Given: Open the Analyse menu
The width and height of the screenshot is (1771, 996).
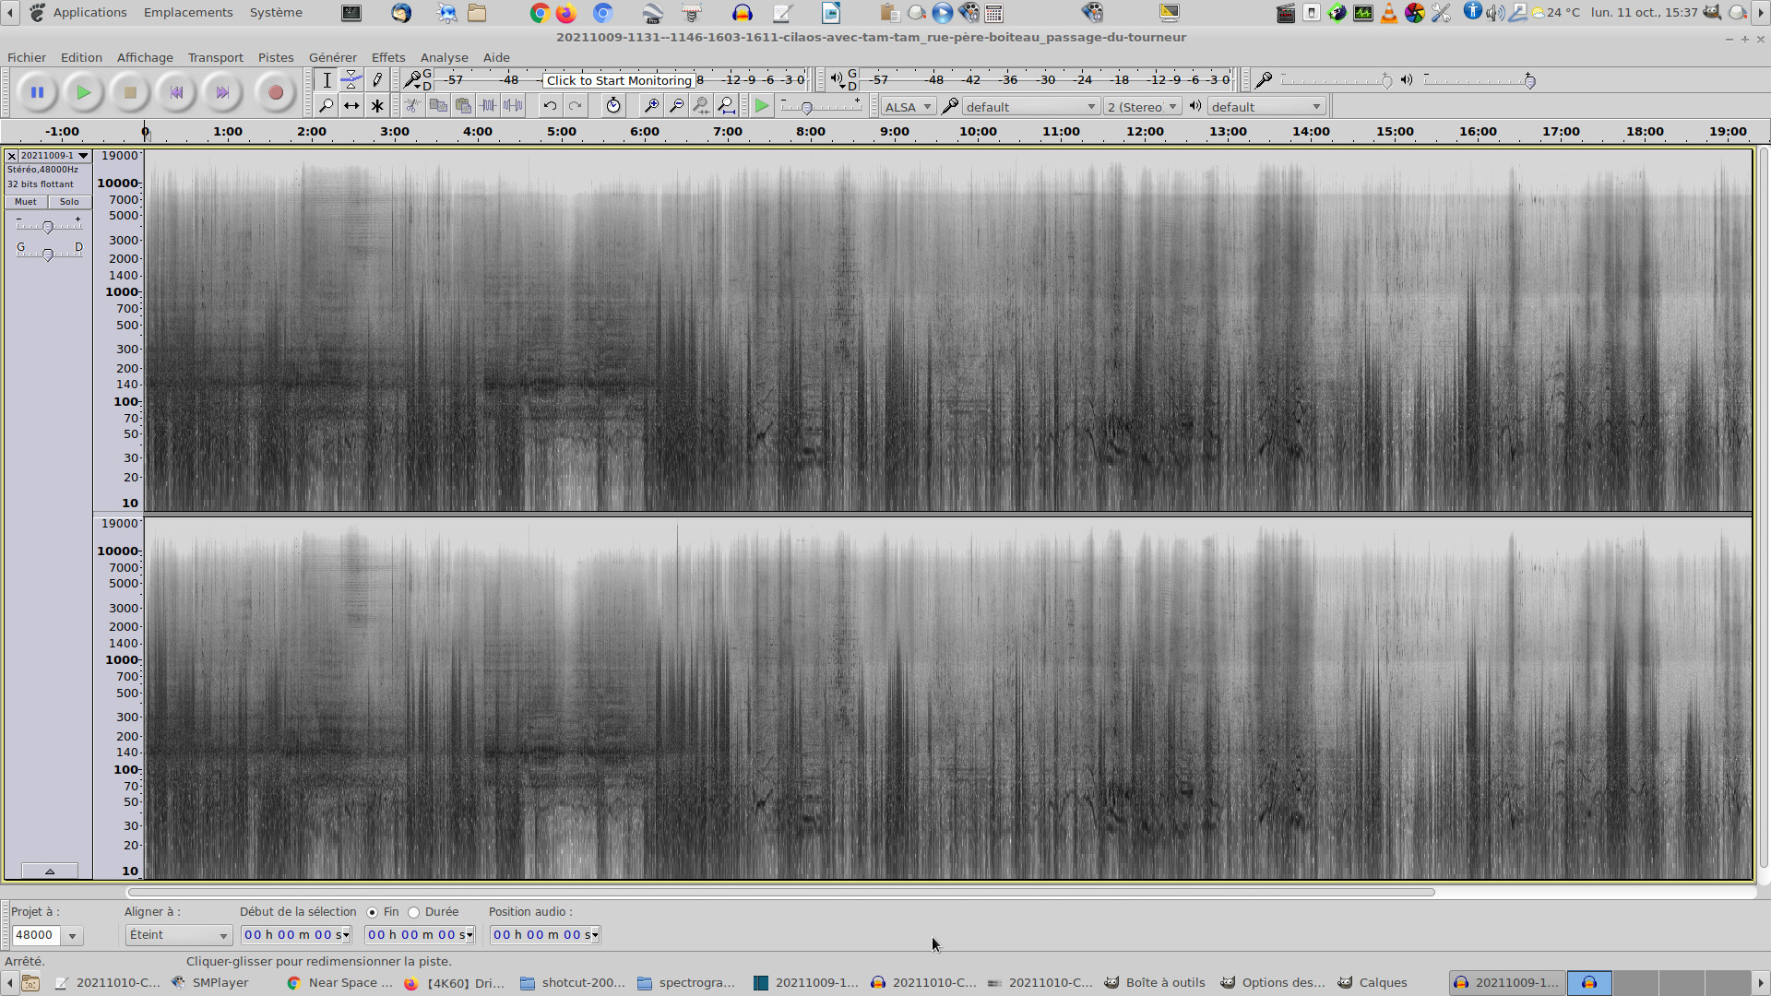Looking at the screenshot, I should [444, 57].
